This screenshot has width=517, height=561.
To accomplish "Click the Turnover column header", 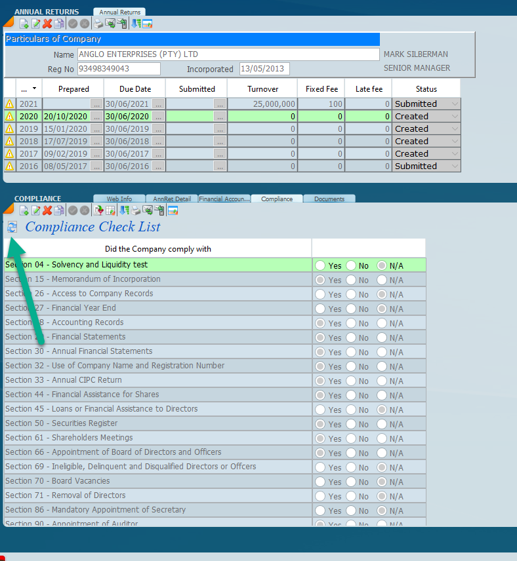I will pyautogui.click(x=262, y=88).
